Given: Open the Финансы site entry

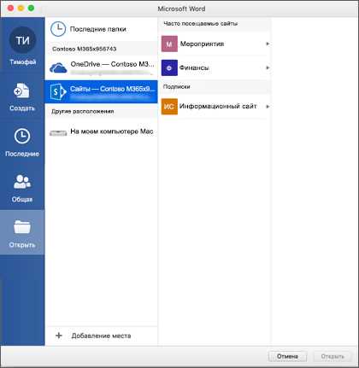Looking at the screenshot, I should click(215, 67).
